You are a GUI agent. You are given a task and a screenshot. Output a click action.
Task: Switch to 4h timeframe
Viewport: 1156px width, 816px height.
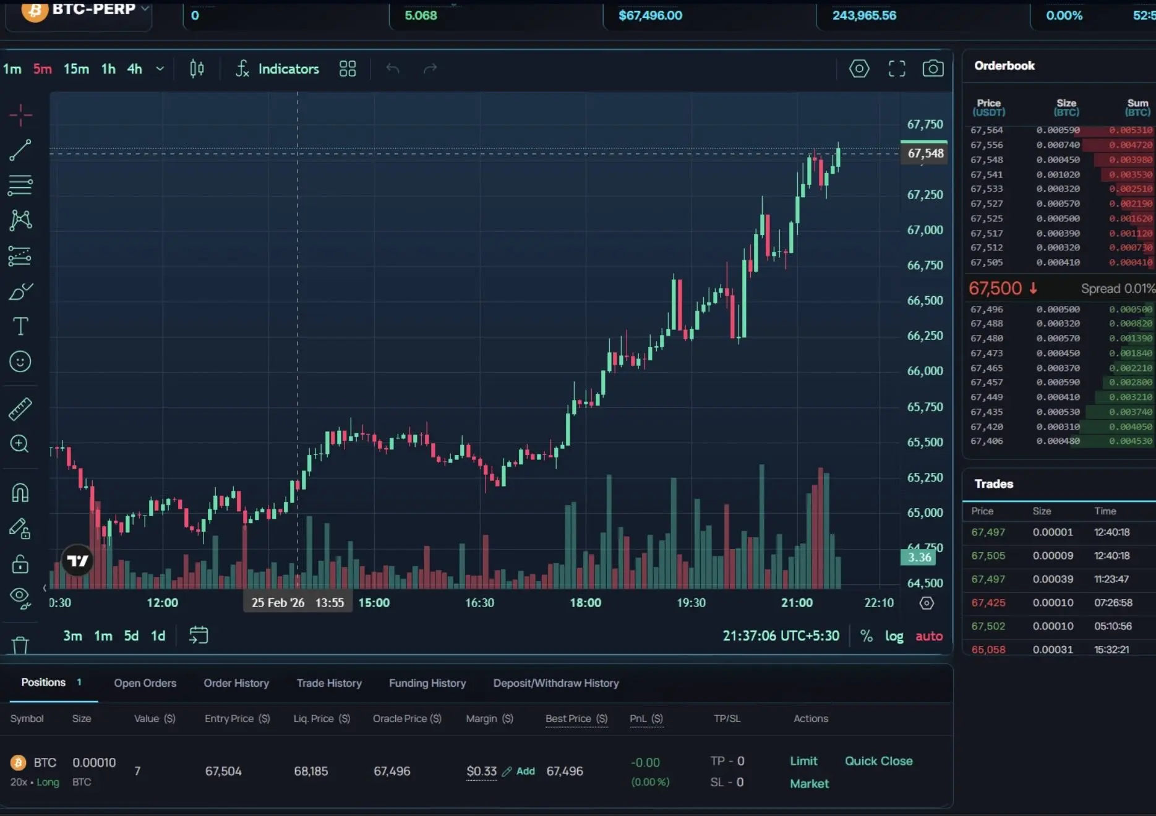coord(135,69)
